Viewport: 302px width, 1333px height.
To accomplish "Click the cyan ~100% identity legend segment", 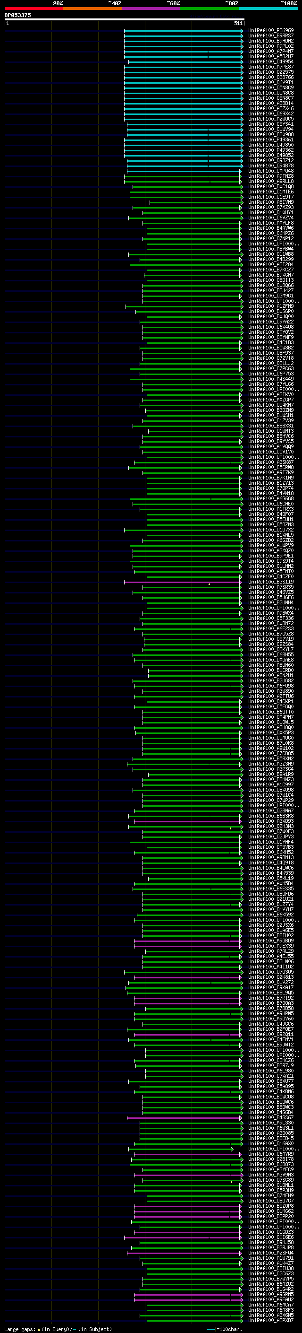I will coord(268,9).
